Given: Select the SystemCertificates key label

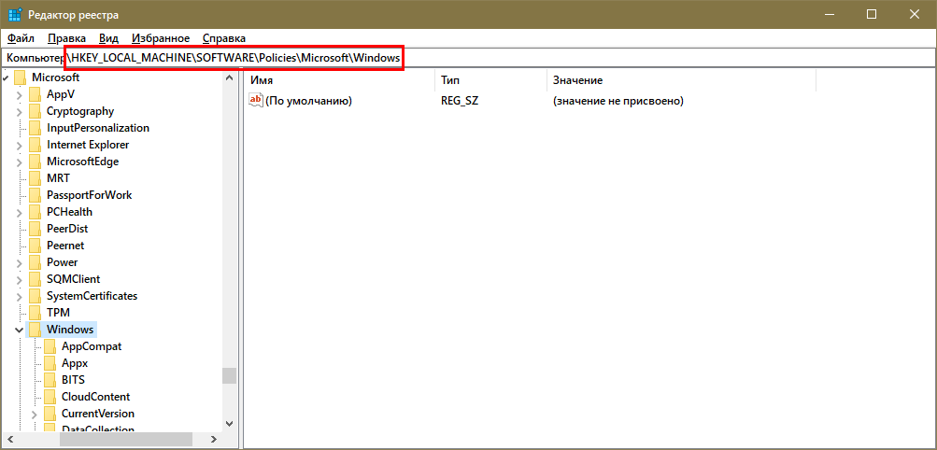Looking at the screenshot, I should coord(92,295).
